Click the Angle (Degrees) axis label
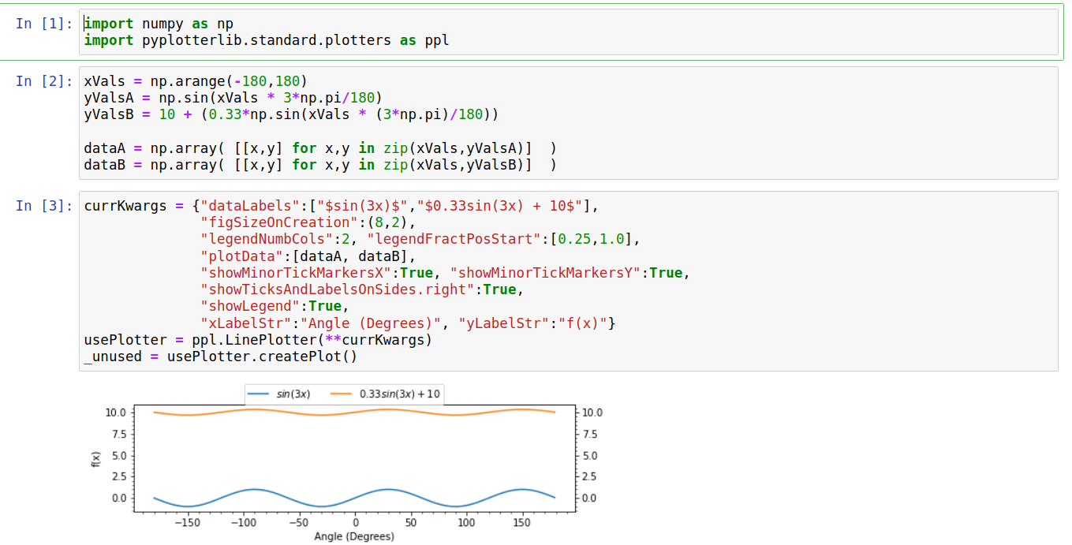Image resolution: width=1072 pixels, height=545 pixels. (x=354, y=536)
